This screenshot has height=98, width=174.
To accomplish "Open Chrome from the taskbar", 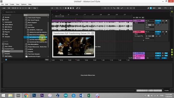I will (x=26, y=95).
